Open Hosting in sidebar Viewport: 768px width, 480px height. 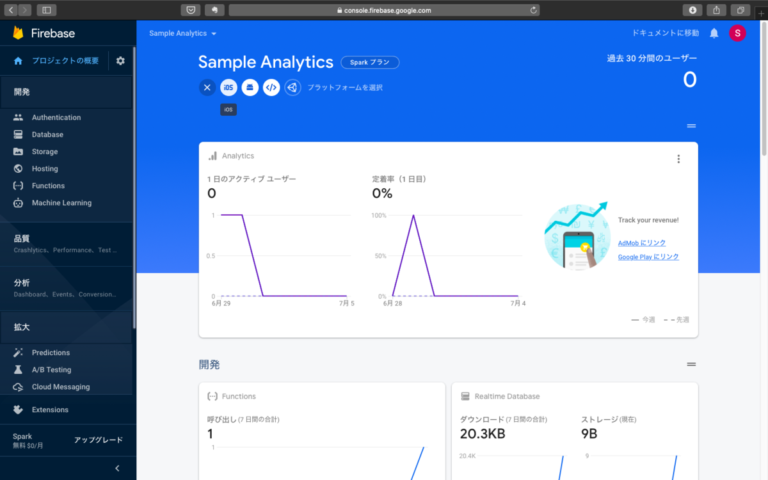pos(45,169)
